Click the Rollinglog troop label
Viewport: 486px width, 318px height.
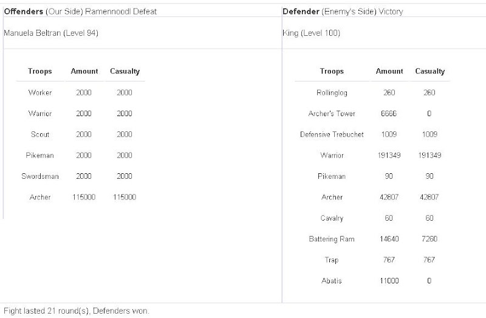click(x=332, y=92)
